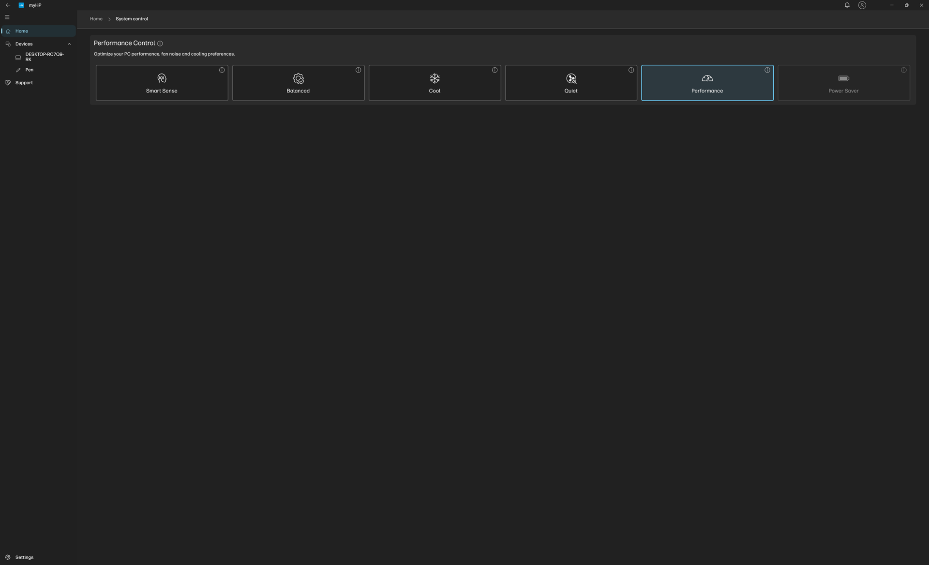Select Quiet performance mode

571,83
